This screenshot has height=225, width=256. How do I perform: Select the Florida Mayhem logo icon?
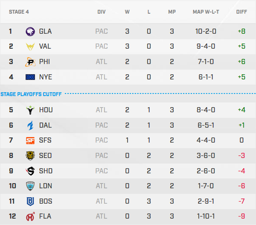(31, 216)
